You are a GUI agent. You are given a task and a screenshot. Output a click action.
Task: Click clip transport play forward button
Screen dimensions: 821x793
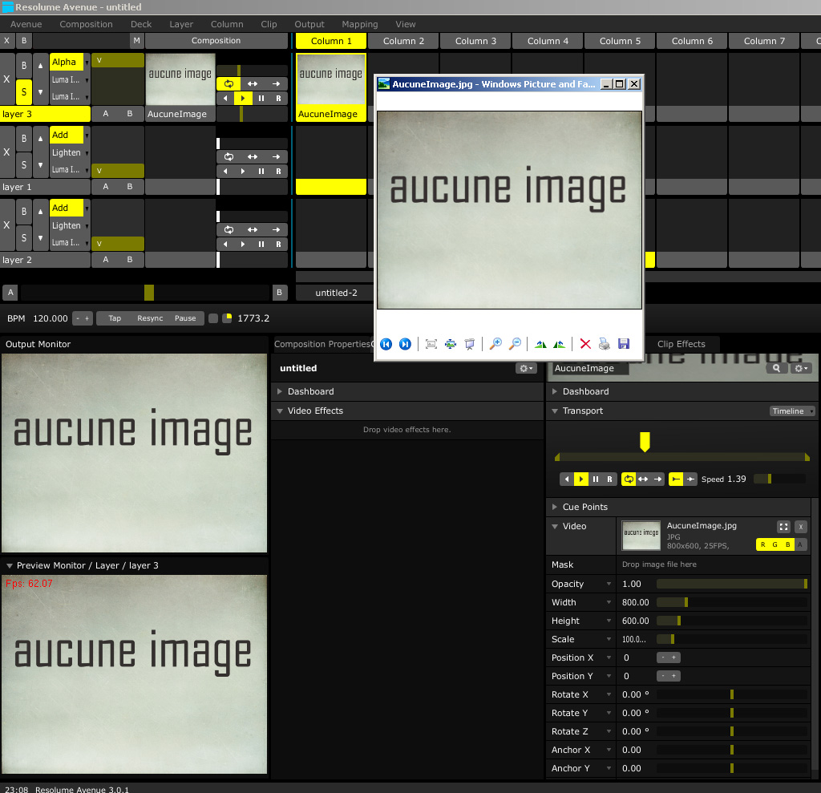pyautogui.click(x=580, y=479)
